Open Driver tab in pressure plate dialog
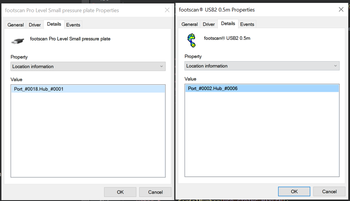The height and width of the screenshot is (201, 350). click(x=35, y=25)
